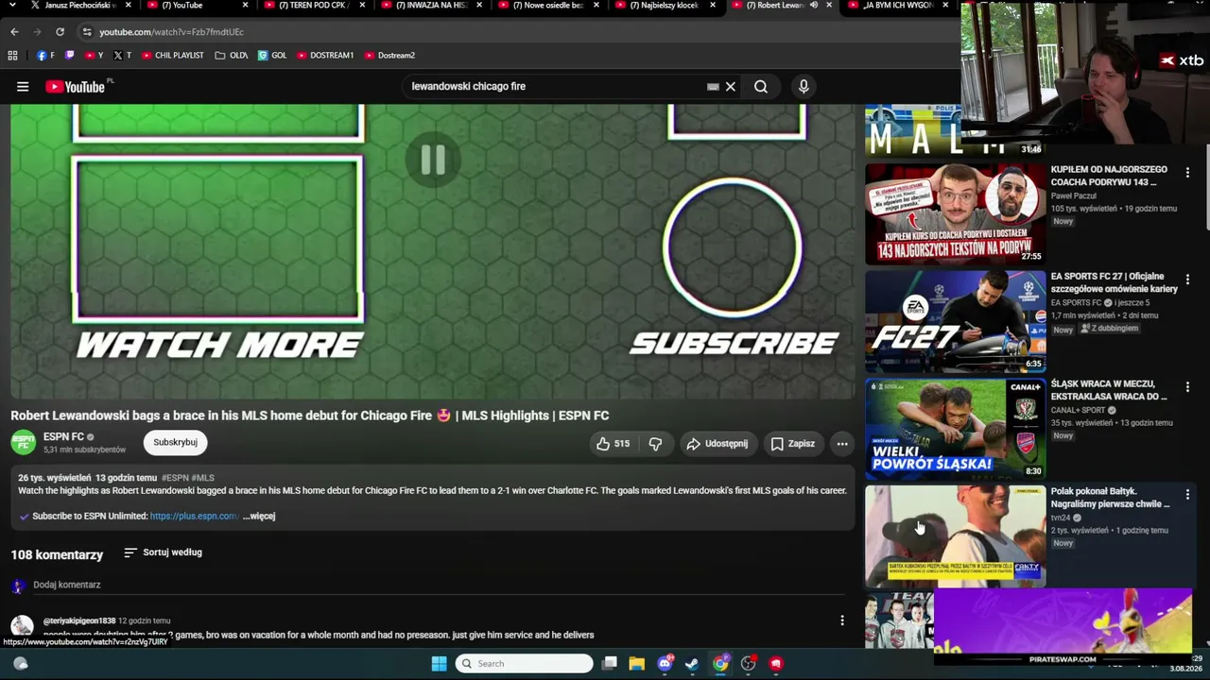Open options menu for EA SPORTS FC 27 video
1210x680 pixels.
click(x=1187, y=280)
